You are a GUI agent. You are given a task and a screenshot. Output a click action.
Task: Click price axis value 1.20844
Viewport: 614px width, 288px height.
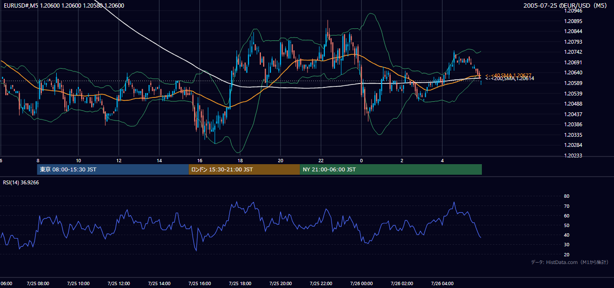tap(574, 31)
